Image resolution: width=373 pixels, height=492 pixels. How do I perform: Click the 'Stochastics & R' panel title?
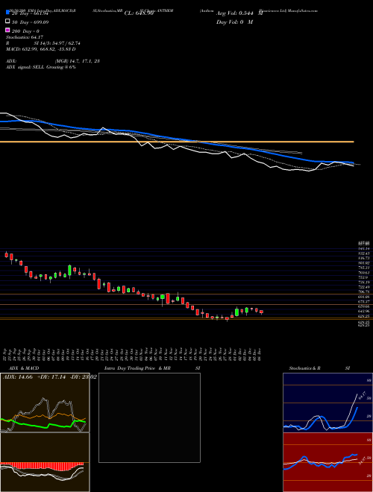tap(304, 368)
